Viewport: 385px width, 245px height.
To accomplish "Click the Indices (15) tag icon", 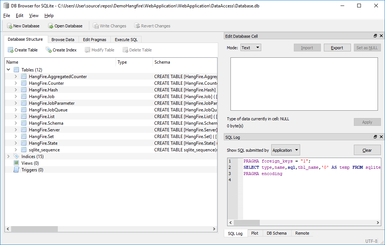I will click(x=16, y=156).
